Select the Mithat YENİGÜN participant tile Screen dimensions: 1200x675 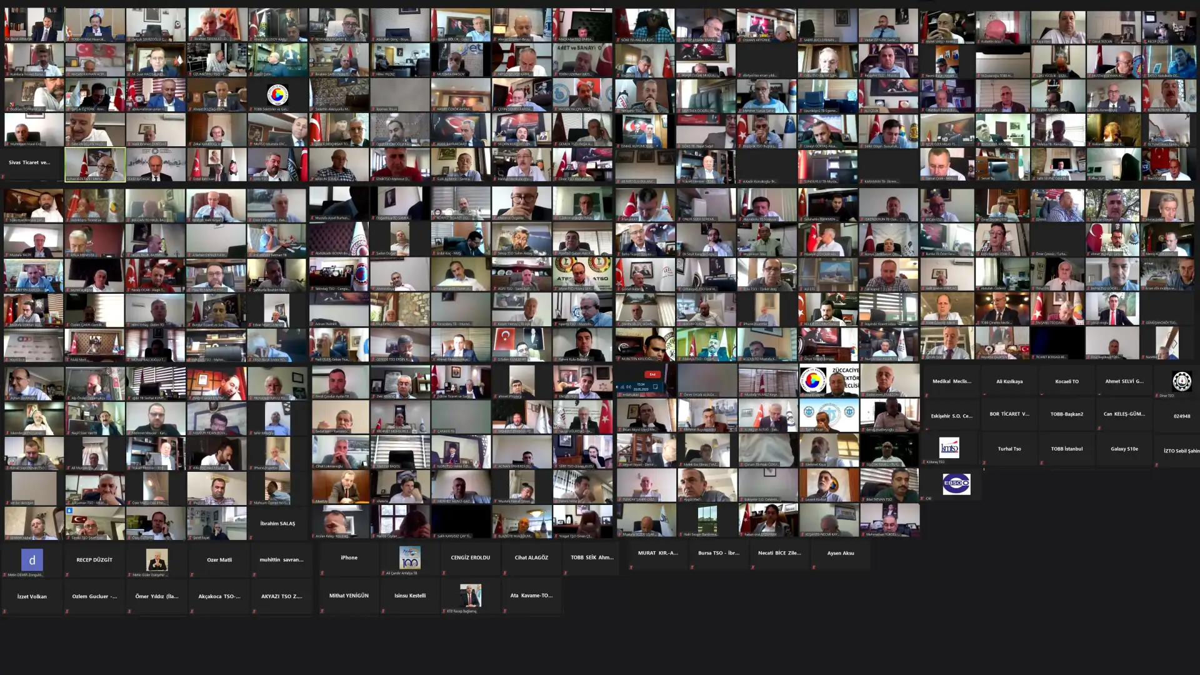click(349, 596)
